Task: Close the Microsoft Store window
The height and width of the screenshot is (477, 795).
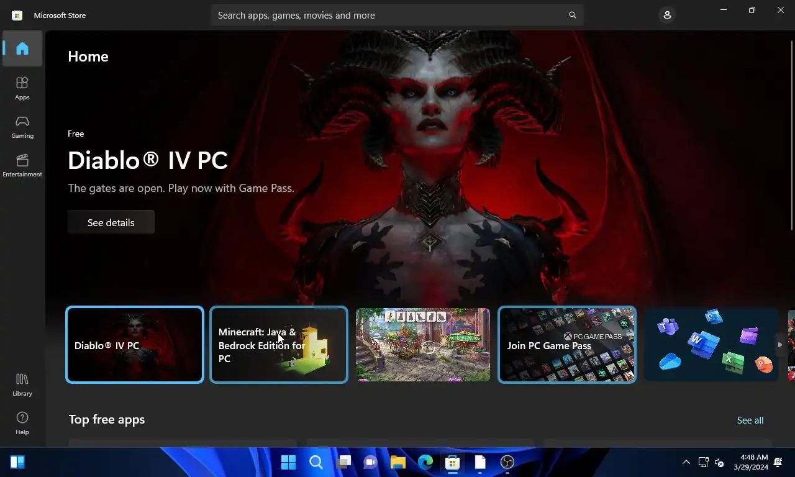Action: (x=781, y=10)
